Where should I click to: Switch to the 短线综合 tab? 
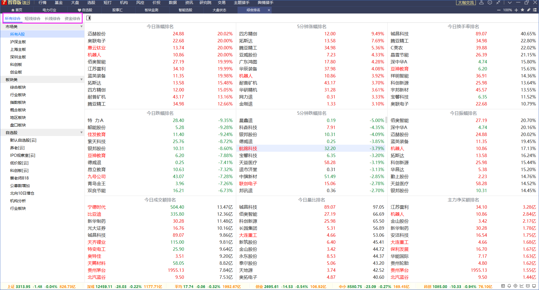coord(32,19)
